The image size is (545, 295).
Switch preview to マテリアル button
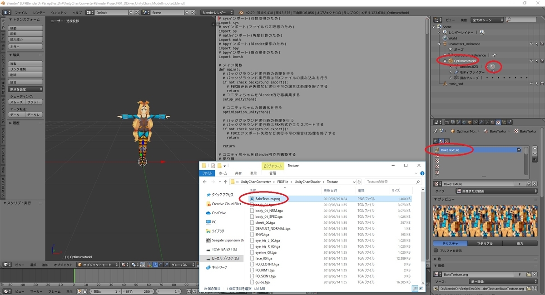[x=485, y=243]
